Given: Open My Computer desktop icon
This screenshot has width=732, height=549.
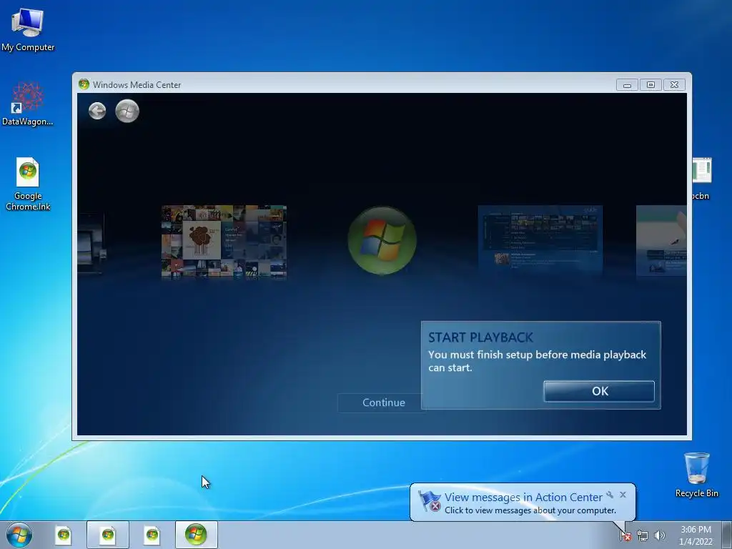Looking at the screenshot, I should 28,30.
